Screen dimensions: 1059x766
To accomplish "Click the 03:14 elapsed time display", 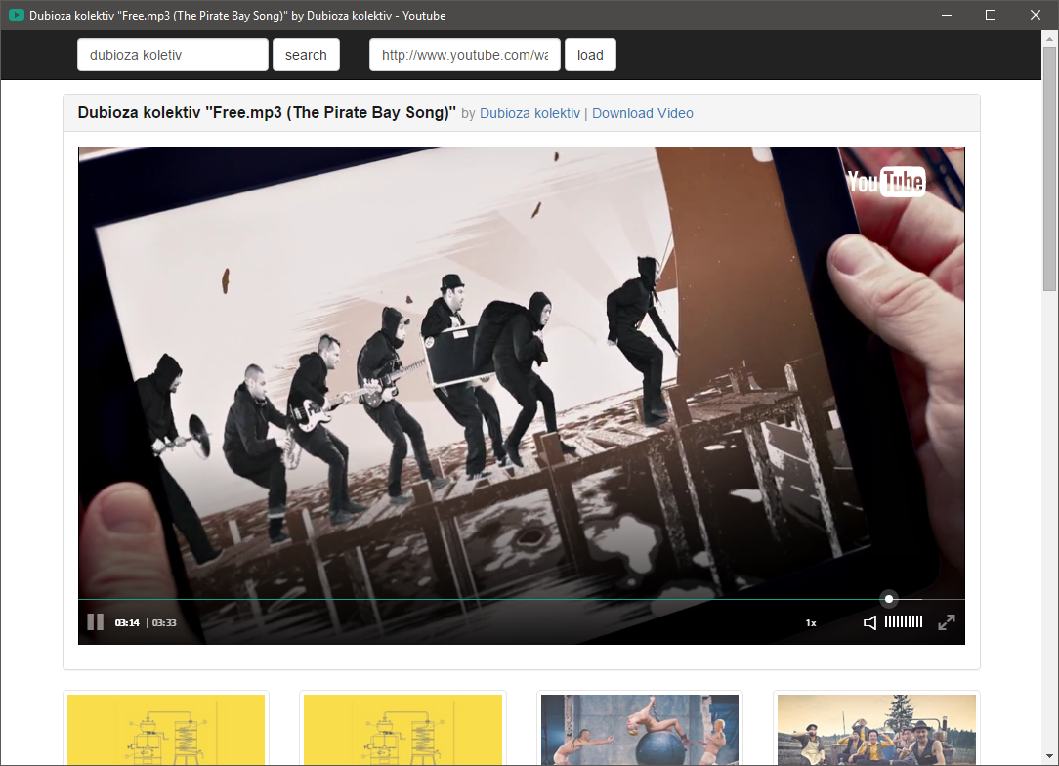I will click(127, 622).
